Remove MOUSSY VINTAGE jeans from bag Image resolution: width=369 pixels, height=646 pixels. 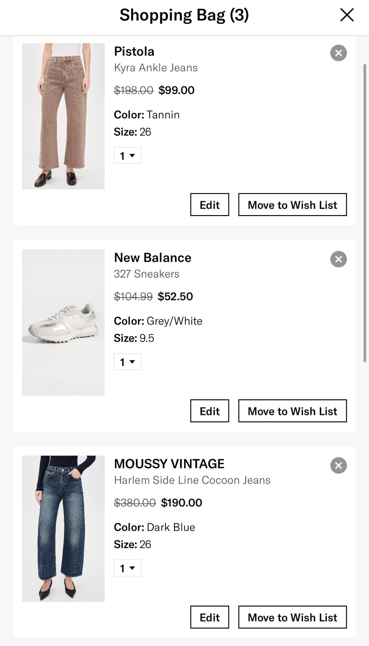click(338, 466)
